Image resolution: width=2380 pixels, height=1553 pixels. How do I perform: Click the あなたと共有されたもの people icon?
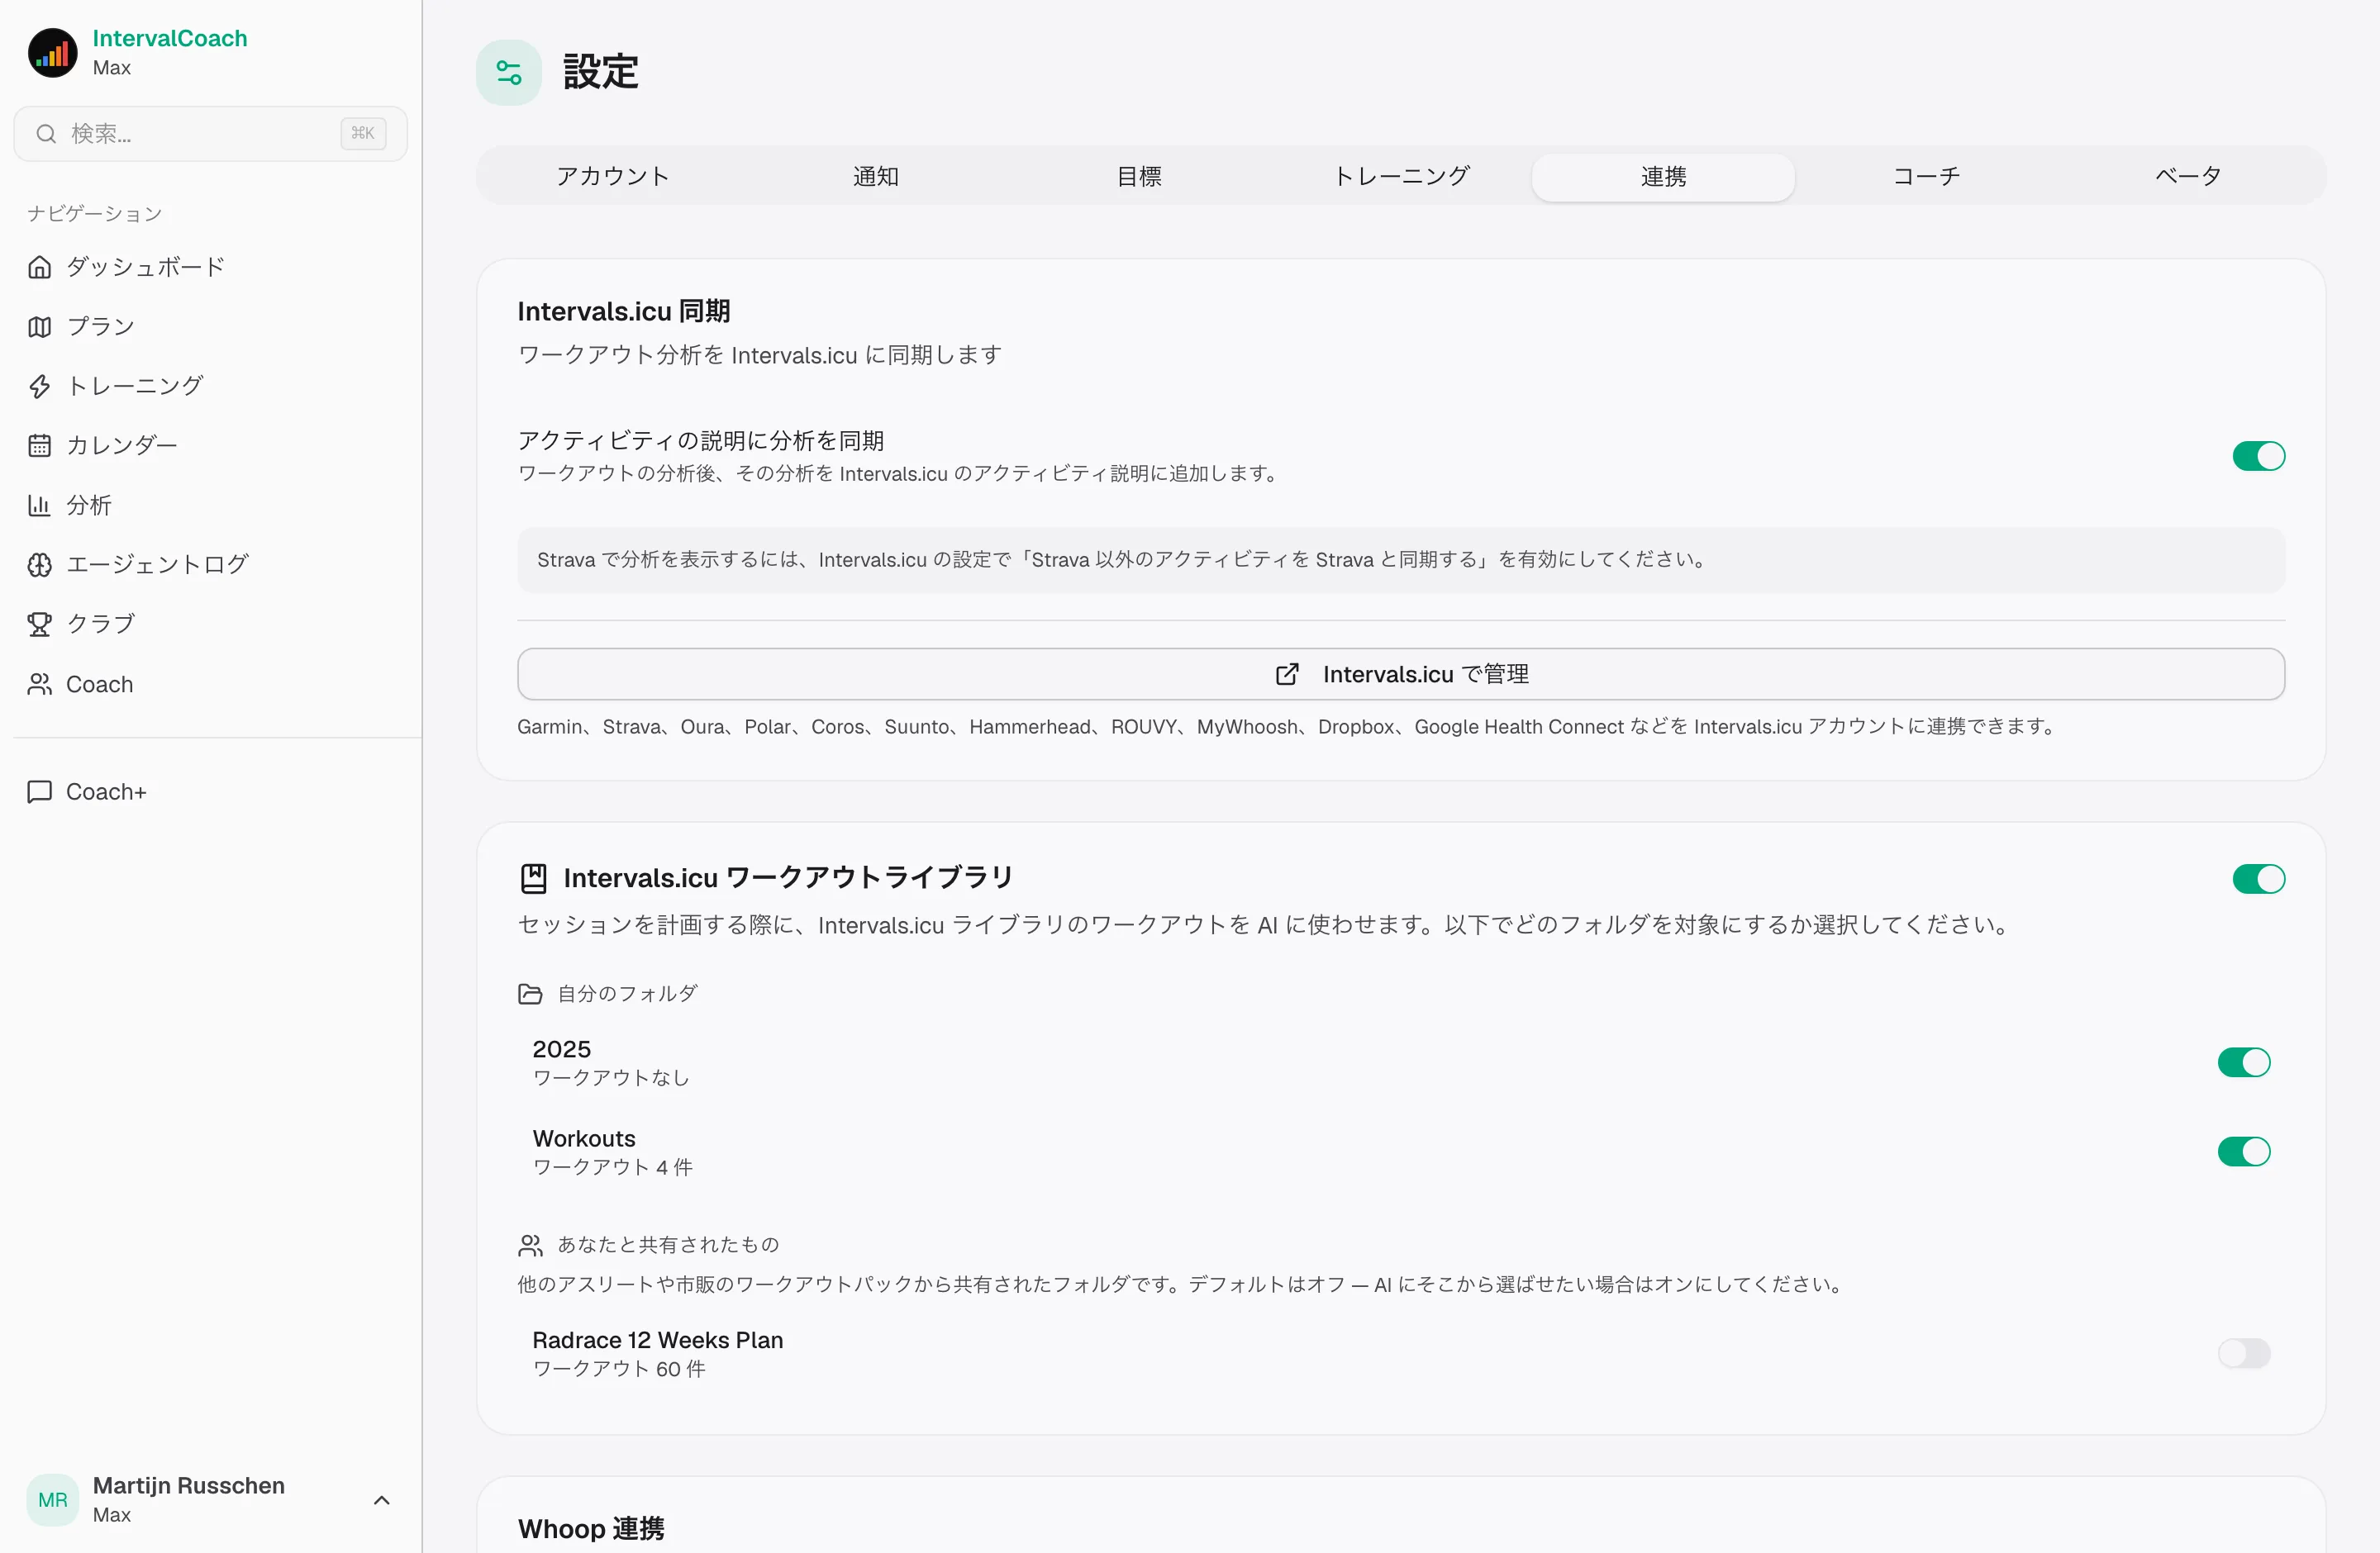[530, 1245]
